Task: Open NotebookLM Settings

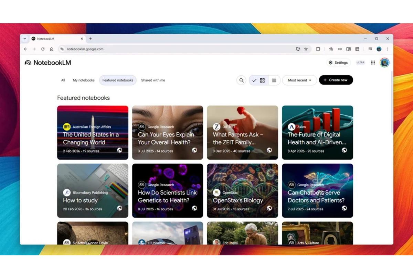Action: pos(338,63)
